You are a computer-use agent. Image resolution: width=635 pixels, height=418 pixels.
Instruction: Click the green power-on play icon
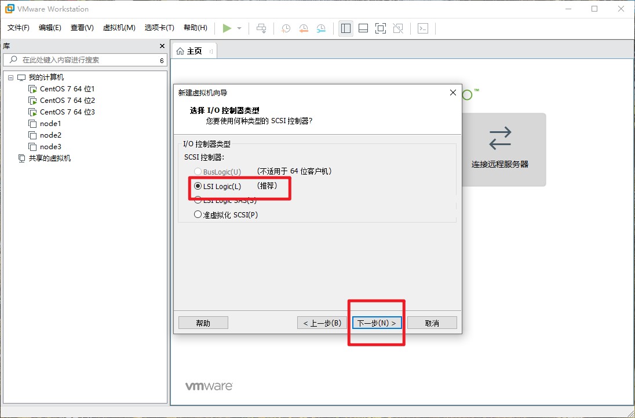tap(227, 28)
